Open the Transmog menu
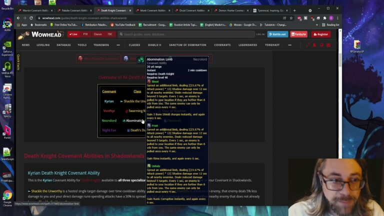Viewport: 384px width, 216px height. (x=101, y=45)
